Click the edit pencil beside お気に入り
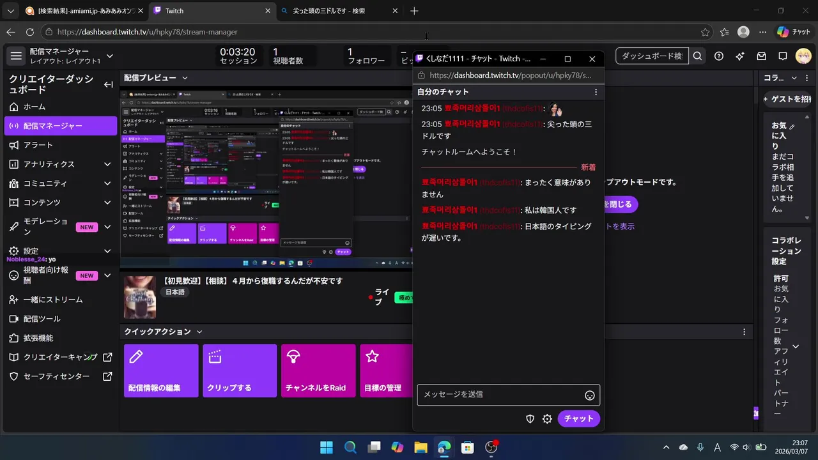Image resolution: width=818 pixels, height=460 pixels. [792, 126]
